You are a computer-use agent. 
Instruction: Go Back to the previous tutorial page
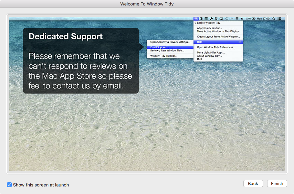(253, 183)
